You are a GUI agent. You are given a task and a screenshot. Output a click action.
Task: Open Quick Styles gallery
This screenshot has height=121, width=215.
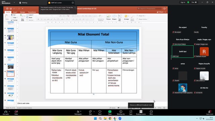point(132,18)
